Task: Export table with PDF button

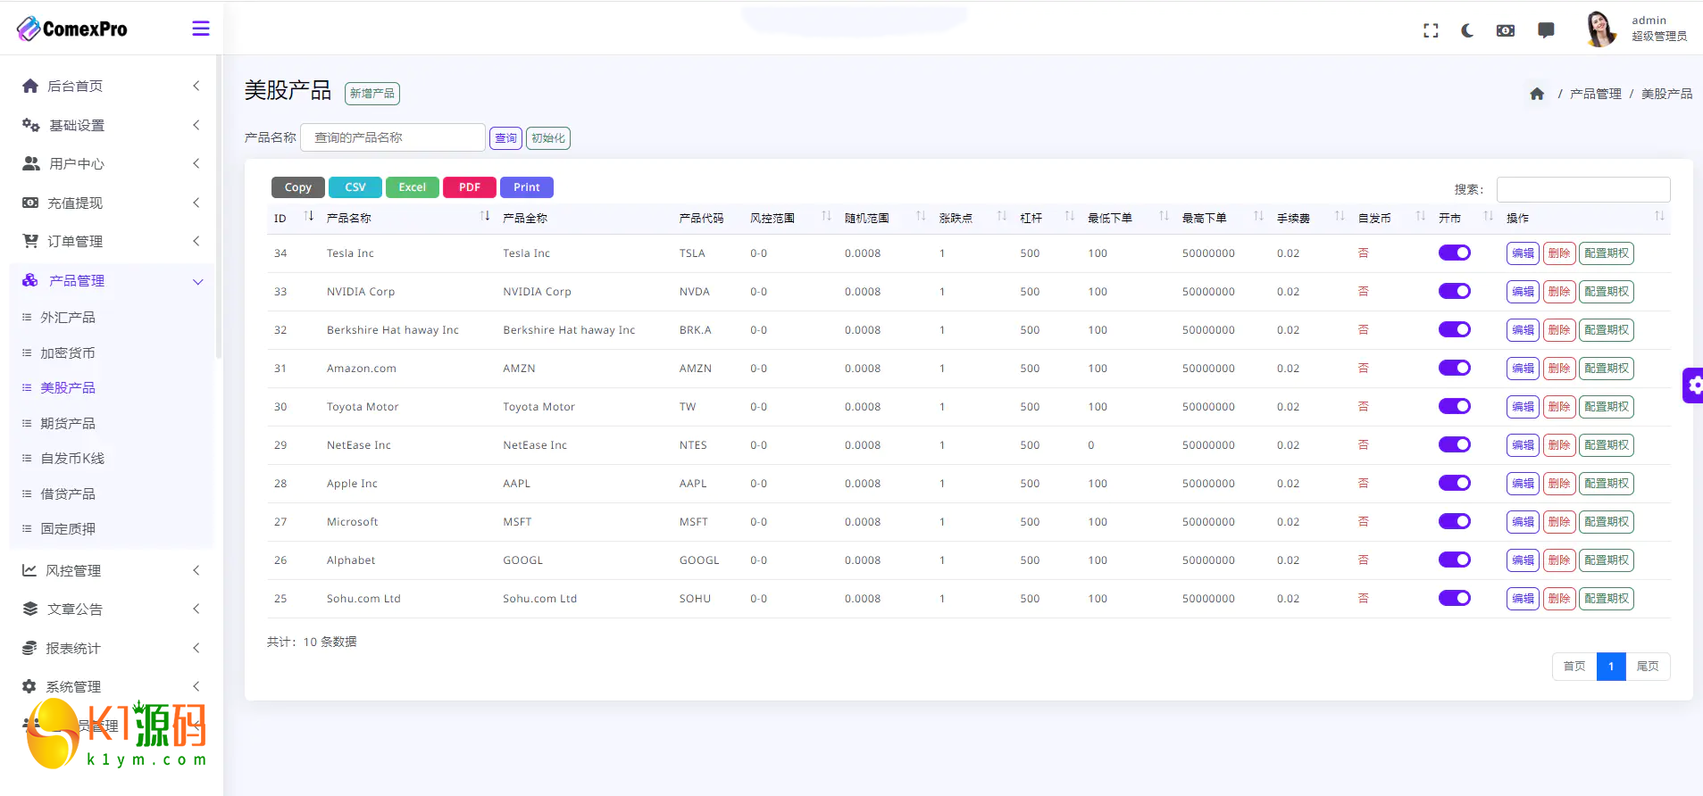Action: point(470,187)
